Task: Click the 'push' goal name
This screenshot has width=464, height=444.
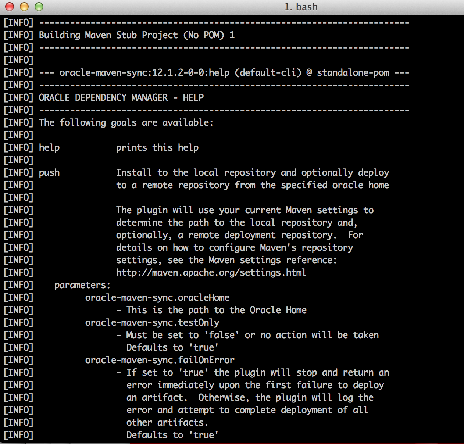Action: point(49,173)
